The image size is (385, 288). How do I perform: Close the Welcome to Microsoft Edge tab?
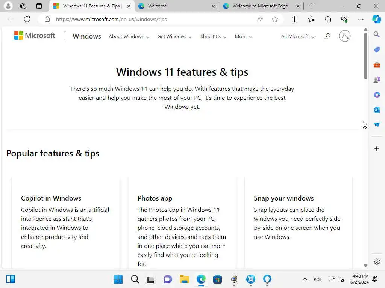pyautogui.click(x=298, y=6)
